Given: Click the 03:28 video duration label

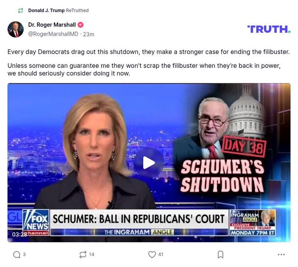Looking at the screenshot, I should (x=20, y=234).
